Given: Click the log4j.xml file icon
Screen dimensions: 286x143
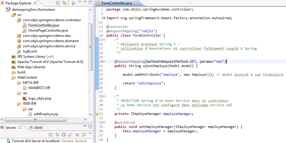Looking at the screenshot, I should [x=19, y=51].
